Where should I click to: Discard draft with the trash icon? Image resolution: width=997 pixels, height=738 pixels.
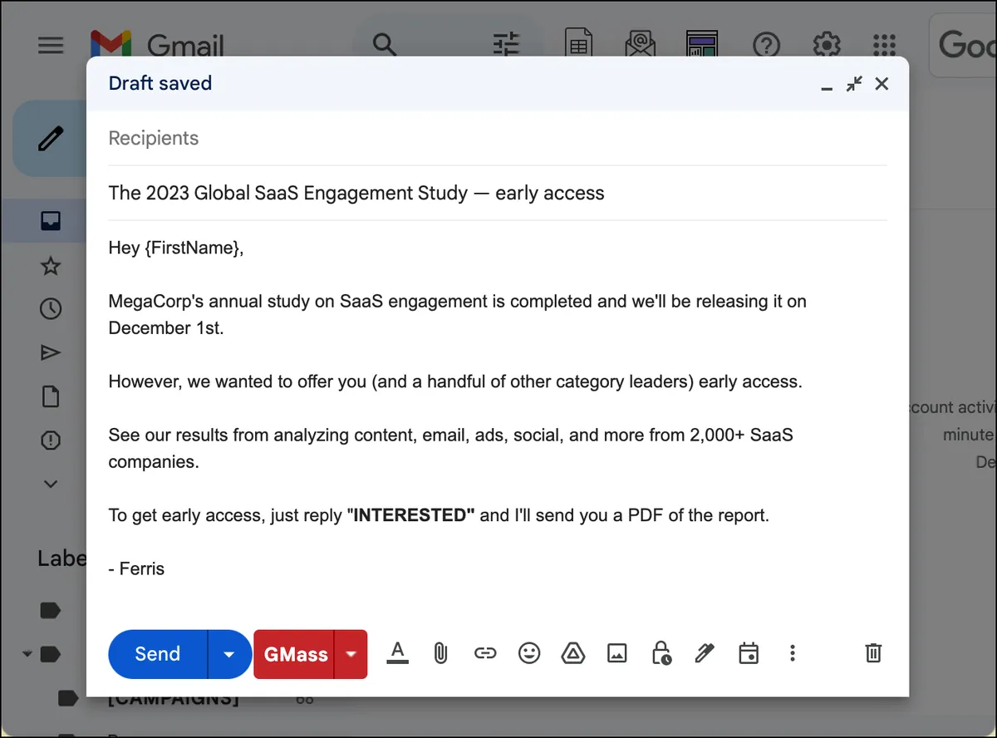[x=873, y=653]
